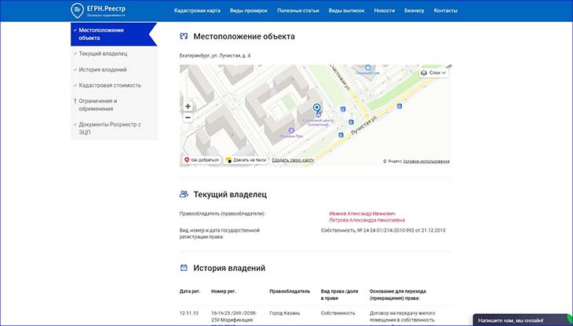This screenshot has height=326, width=573.
Task: Click owner name Иванов Александр Иванович
Action: [x=362, y=214]
